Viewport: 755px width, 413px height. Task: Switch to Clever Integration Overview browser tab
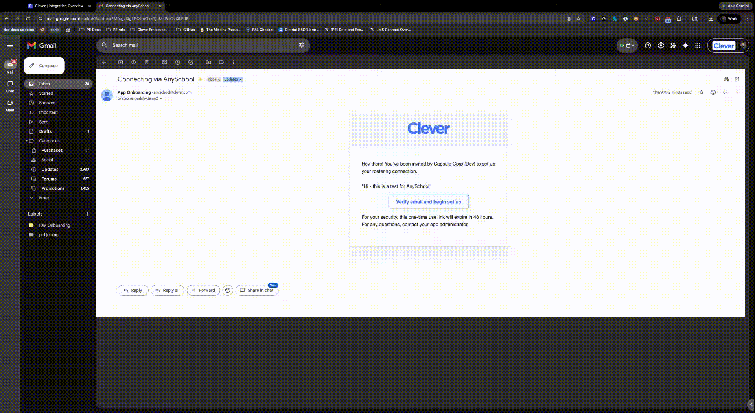pos(59,6)
